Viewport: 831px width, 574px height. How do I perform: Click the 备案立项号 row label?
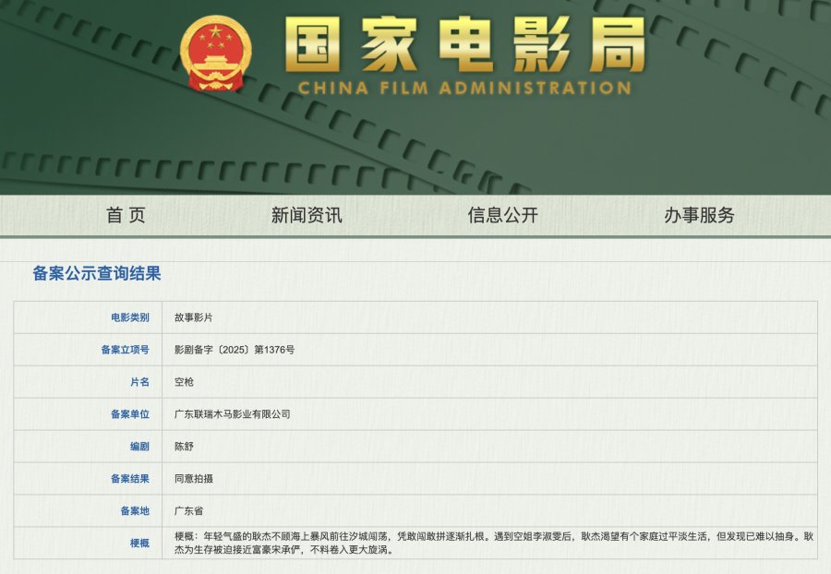pos(125,350)
